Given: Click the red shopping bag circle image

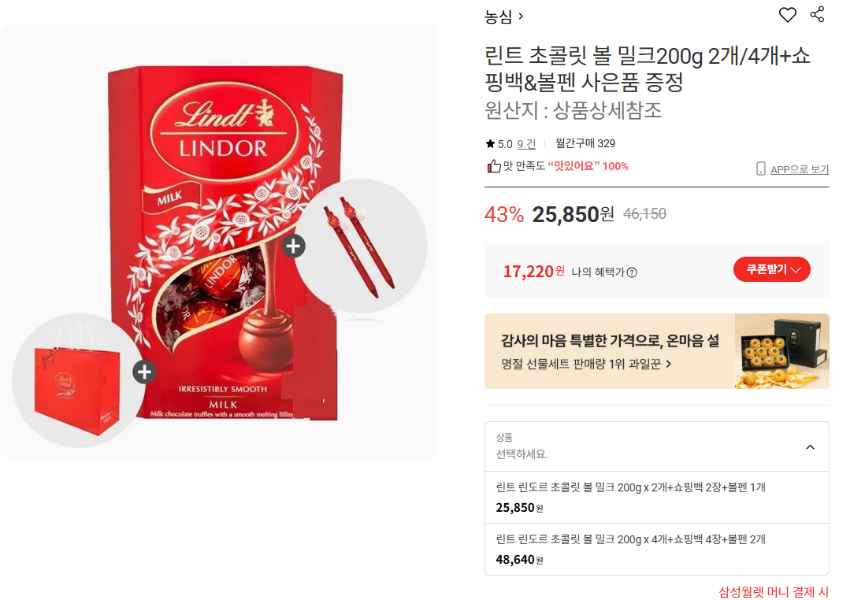Looking at the screenshot, I should [77, 380].
